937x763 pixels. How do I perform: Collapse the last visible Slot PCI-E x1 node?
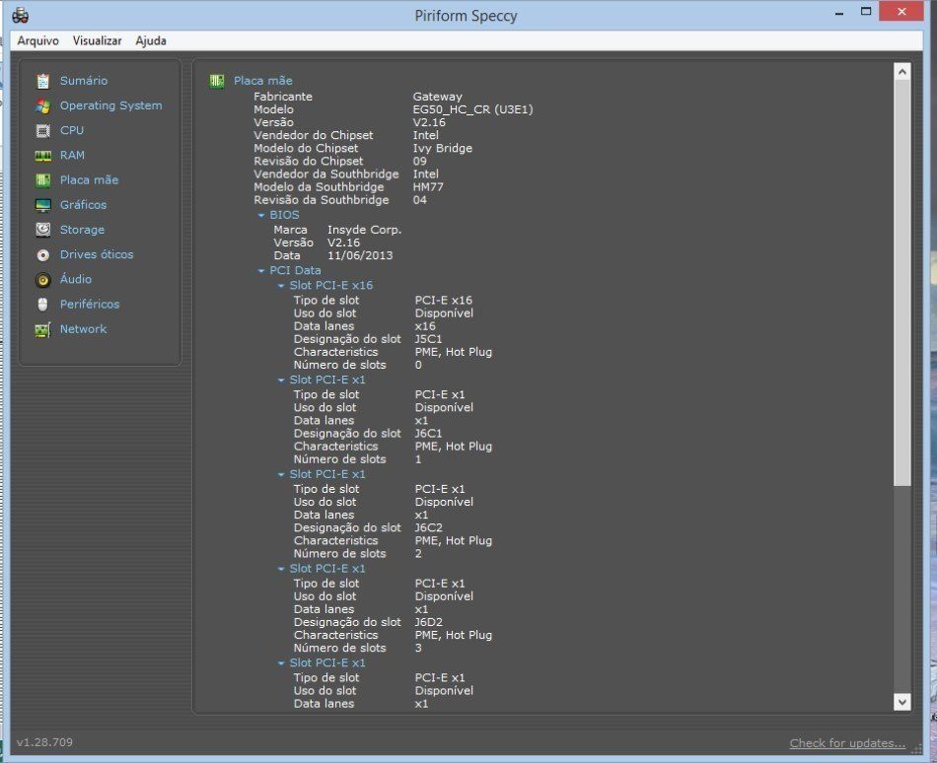click(281, 663)
